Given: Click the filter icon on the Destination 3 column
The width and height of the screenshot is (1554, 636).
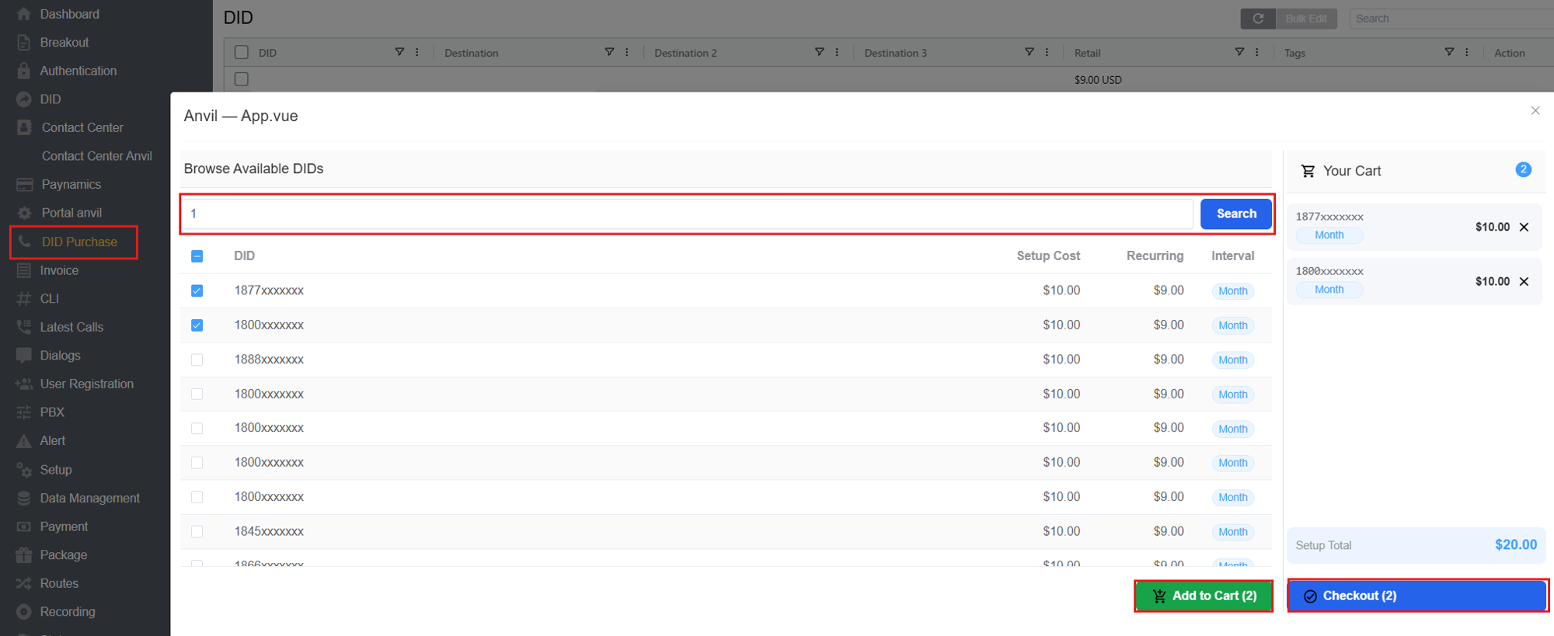Looking at the screenshot, I should click(1029, 52).
